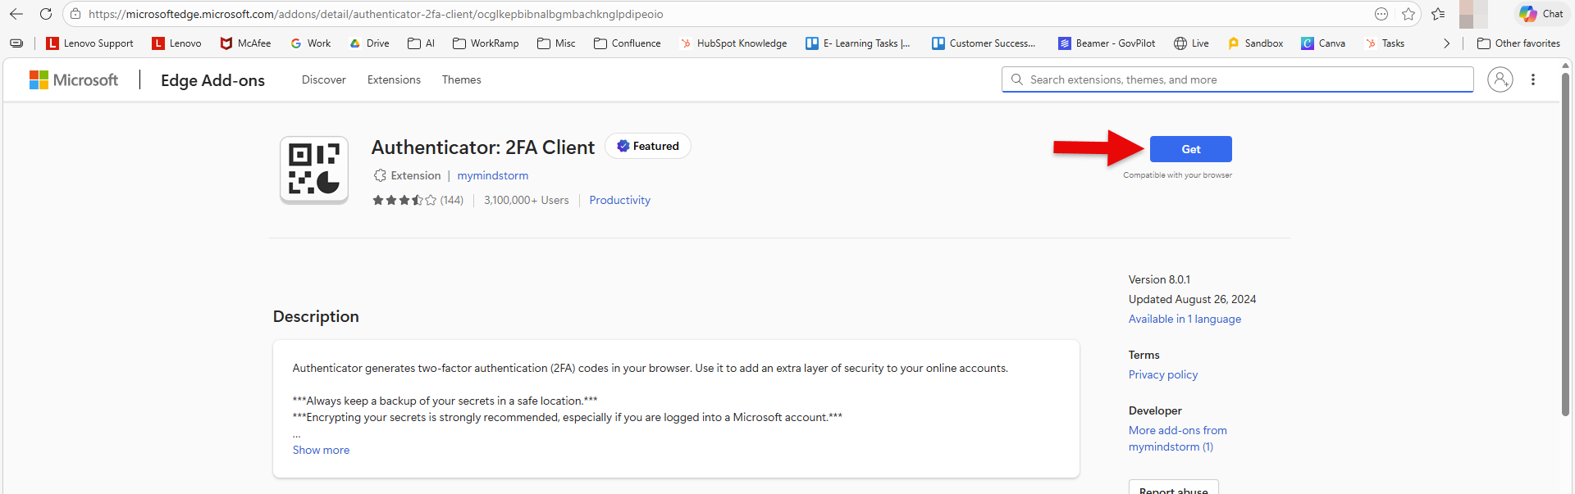Open the Productivity category link
The image size is (1575, 494).
click(x=619, y=200)
